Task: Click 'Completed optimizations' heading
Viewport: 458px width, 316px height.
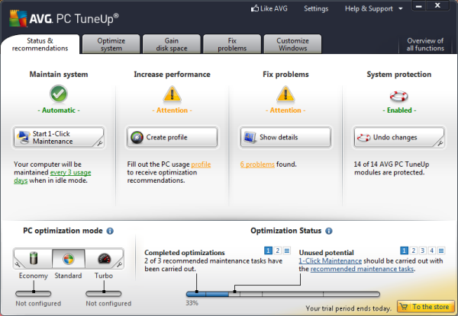Action: pyautogui.click(x=185, y=253)
